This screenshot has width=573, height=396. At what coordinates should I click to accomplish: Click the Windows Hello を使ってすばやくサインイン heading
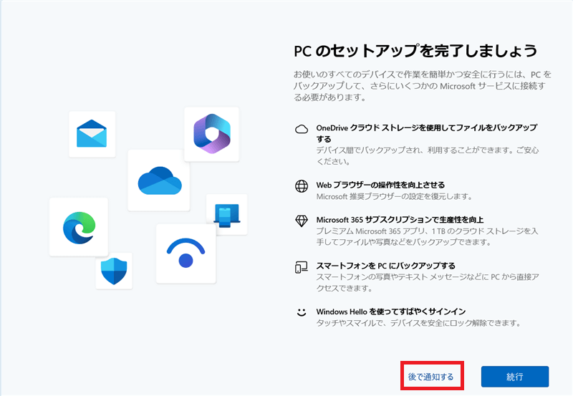click(x=391, y=311)
